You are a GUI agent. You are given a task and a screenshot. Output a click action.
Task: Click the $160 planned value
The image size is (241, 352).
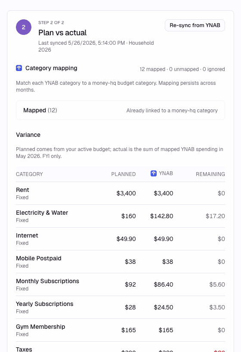click(129, 216)
